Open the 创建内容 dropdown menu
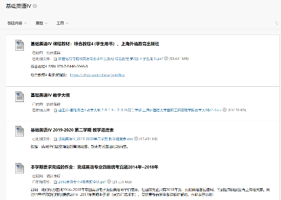The width and height of the screenshot is (281, 200). 17,23
